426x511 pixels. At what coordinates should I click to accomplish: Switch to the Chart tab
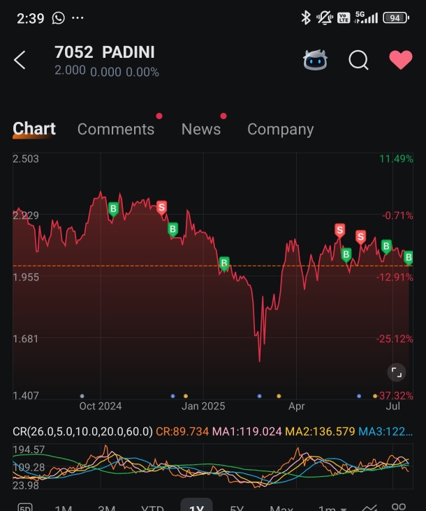(x=34, y=129)
